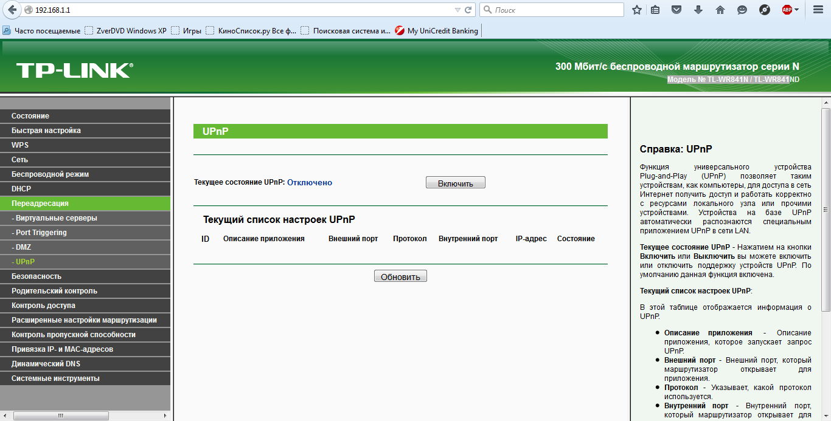
Task: Click the Описание приложения column header
Action: 264,239
